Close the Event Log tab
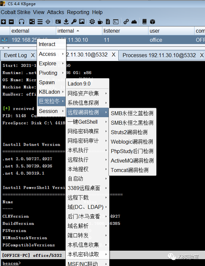 tap(33, 55)
